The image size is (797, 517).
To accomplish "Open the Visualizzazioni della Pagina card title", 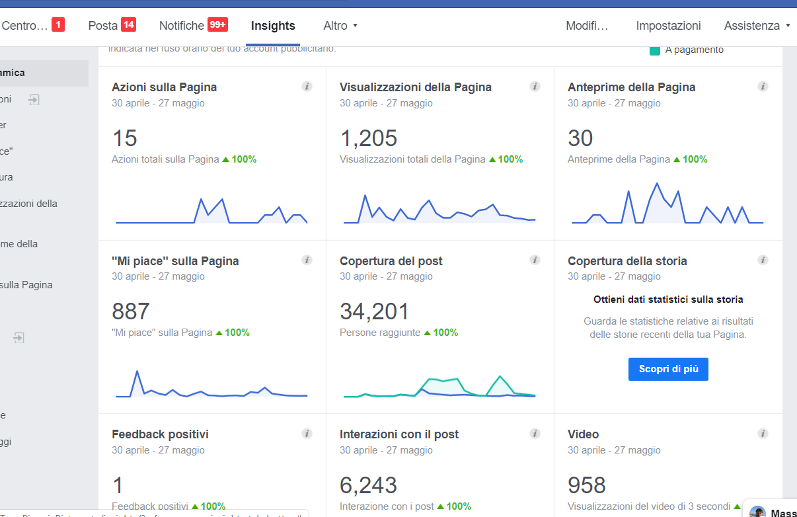I will pos(416,87).
